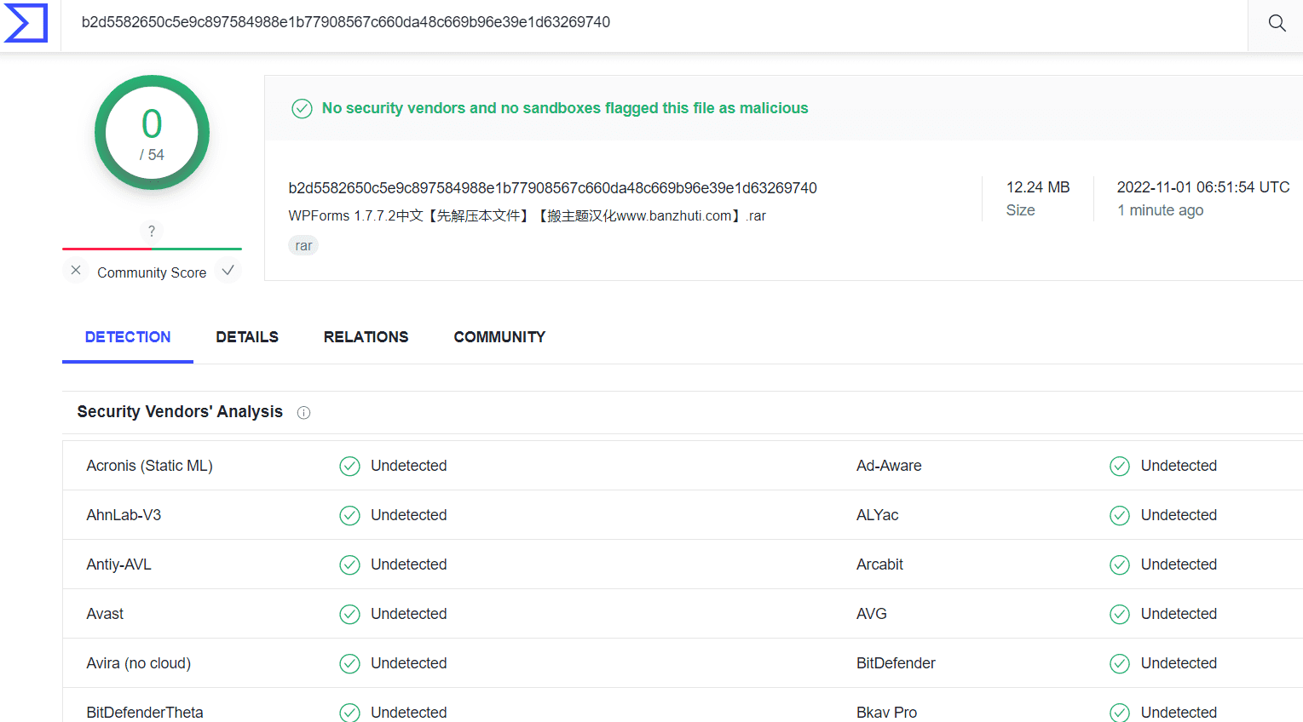Viewport: 1303px width, 722px height.
Task: Click the Arcabit vendor name
Action: [879, 564]
